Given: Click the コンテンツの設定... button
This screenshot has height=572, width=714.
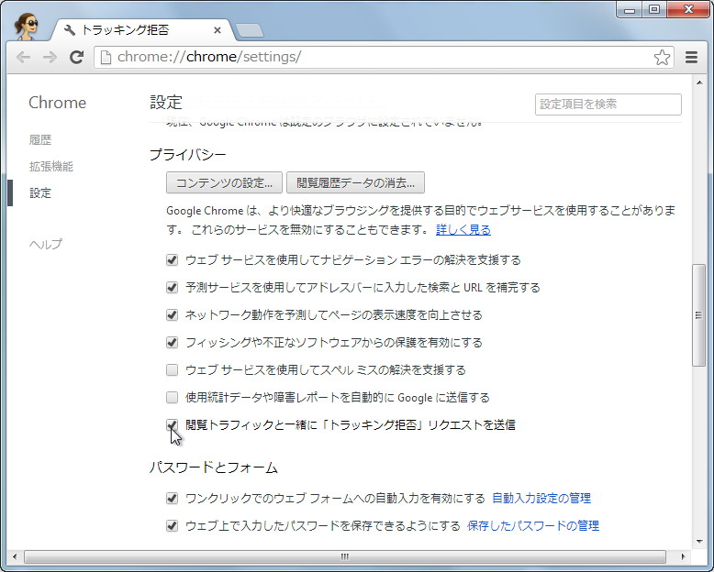Looking at the screenshot, I should (x=224, y=182).
